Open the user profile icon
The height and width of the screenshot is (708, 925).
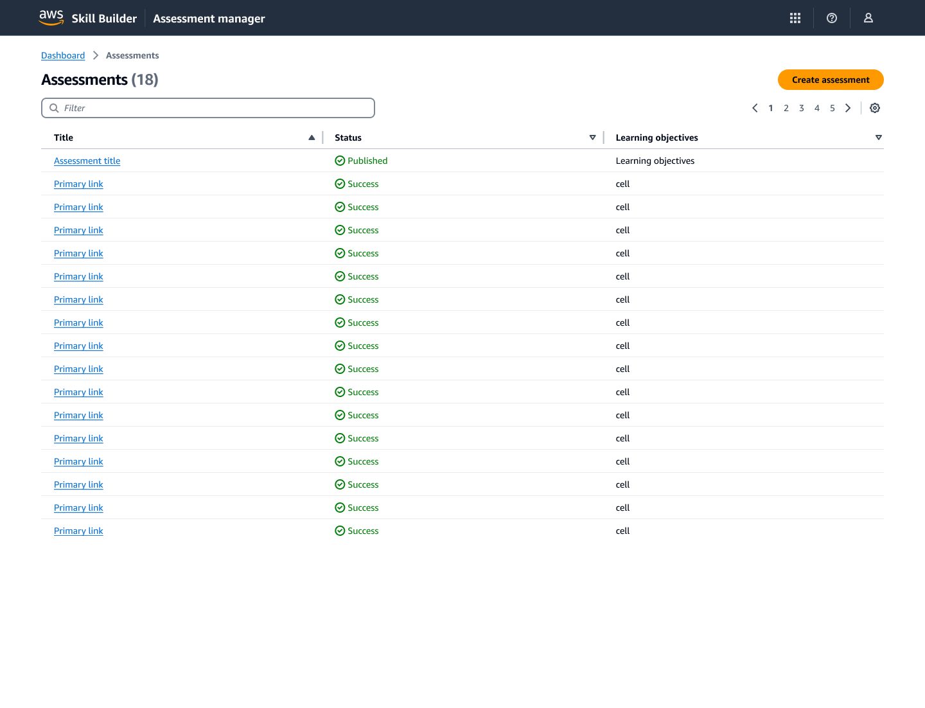[868, 18]
